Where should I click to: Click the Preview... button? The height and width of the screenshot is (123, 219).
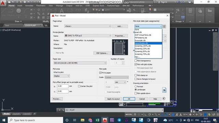[x=57, y=99]
